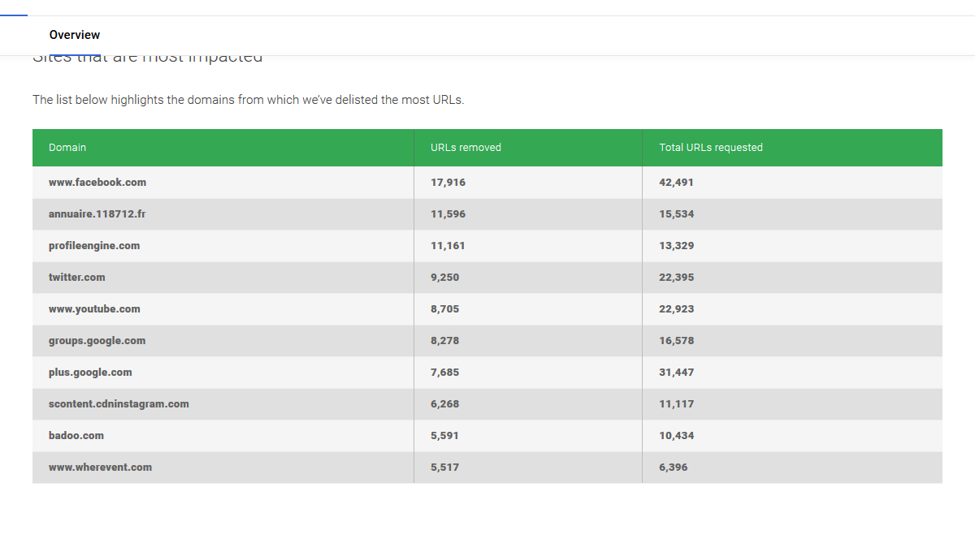
Task: Select the 42,491 total requested value
Action: 677,183
